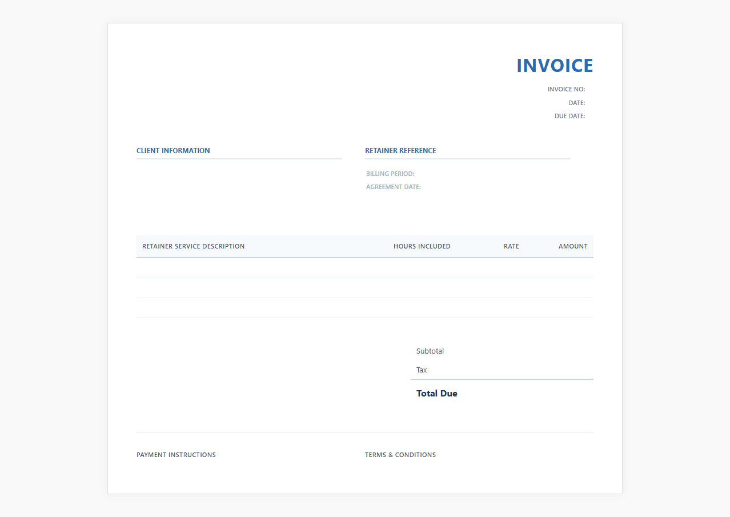Click the RATE column header
The image size is (730, 517).
click(x=511, y=246)
